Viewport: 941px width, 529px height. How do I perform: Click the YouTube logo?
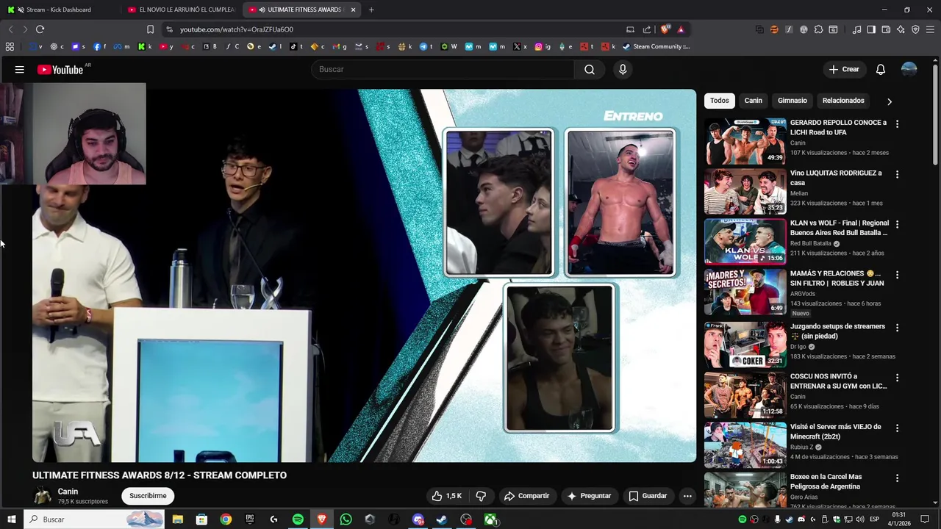[x=60, y=69]
